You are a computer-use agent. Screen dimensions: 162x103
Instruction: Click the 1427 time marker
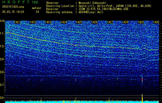point(110,22)
